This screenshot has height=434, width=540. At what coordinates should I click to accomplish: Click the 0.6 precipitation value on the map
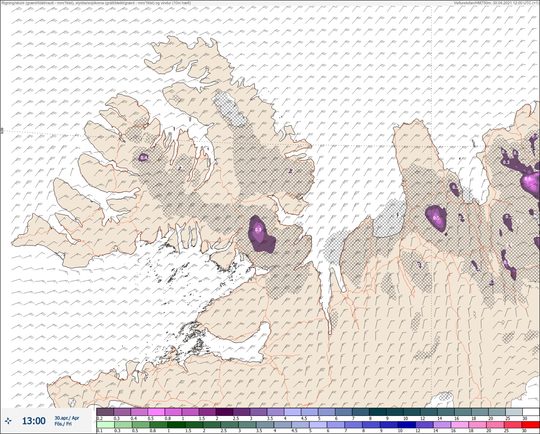coord(528,179)
